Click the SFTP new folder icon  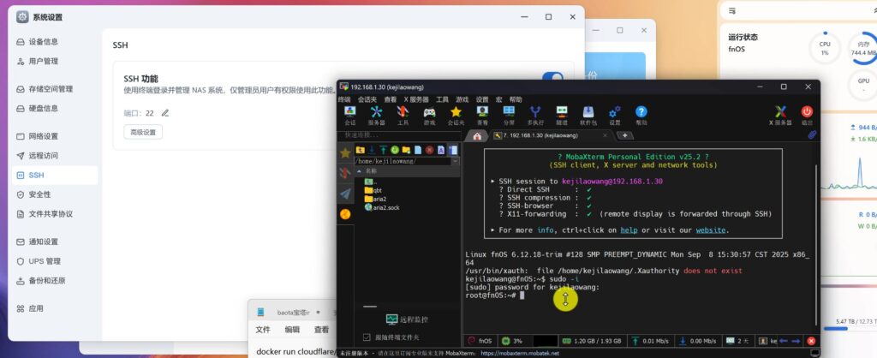click(x=406, y=150)
